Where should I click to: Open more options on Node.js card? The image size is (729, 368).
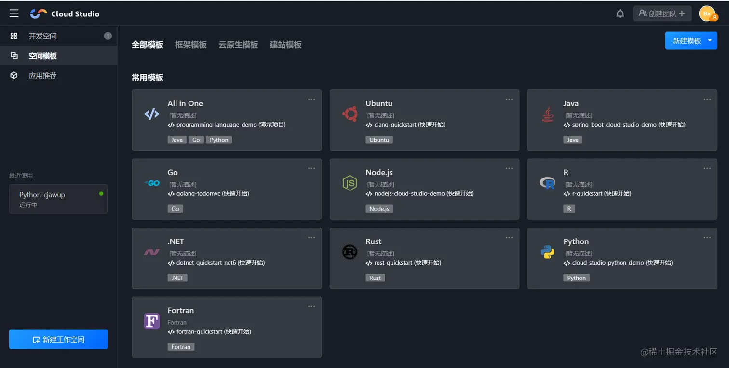(x=509, y=168)
